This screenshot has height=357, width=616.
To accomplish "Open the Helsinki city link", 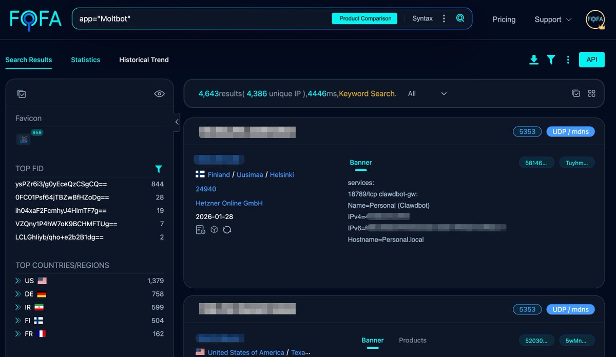I will 282,175.
